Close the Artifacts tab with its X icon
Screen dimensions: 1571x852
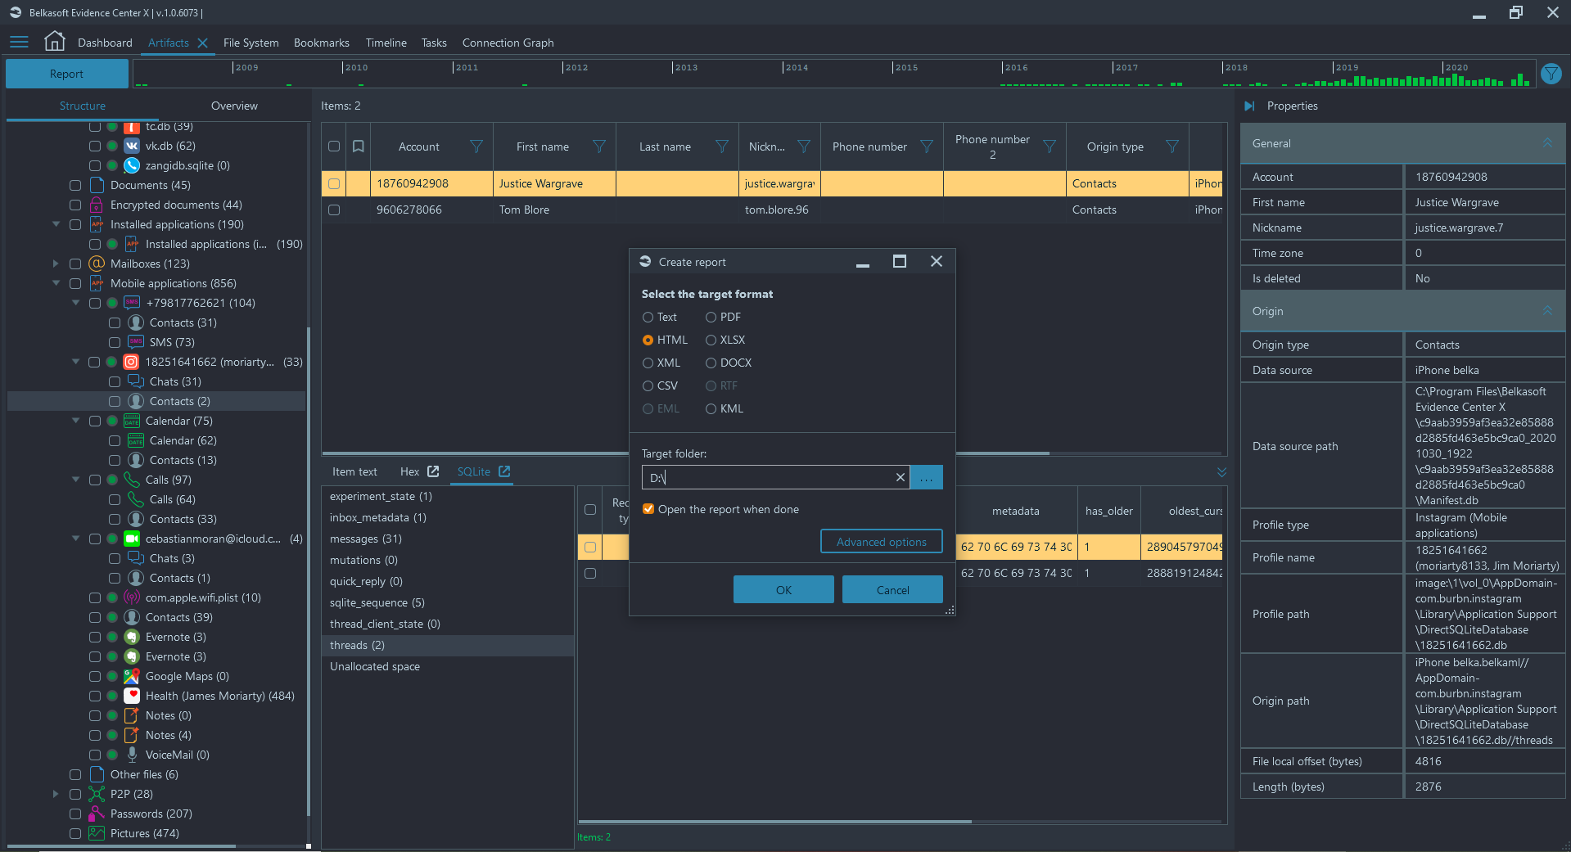pos(203,43)
